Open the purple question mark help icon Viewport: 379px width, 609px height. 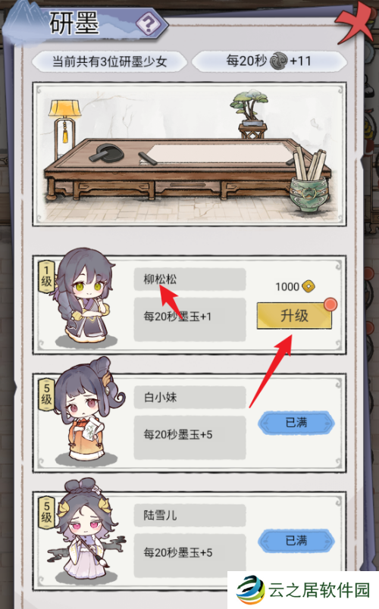tap(148, 24)
